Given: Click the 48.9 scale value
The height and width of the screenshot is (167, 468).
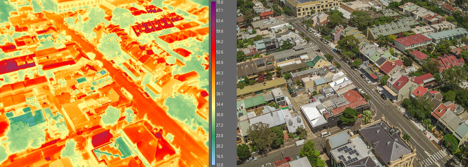Looking at the screenshot, I should pos(219,63).
